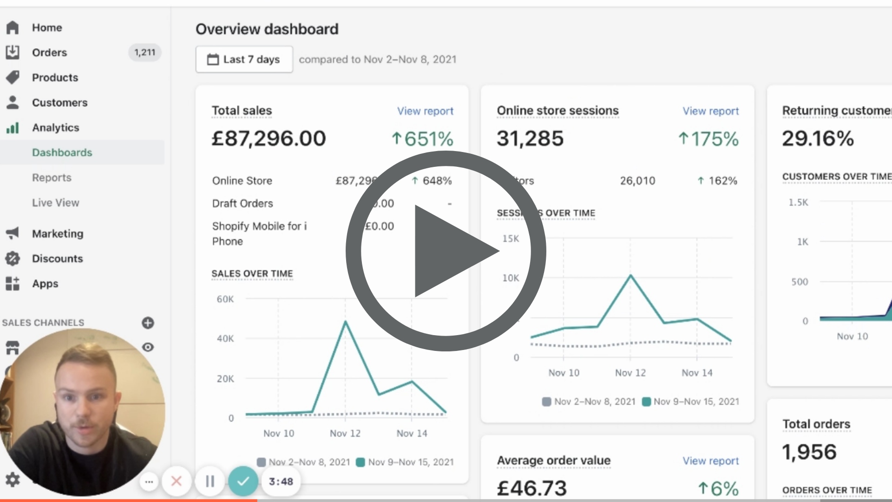The image size is (892, 502).
Task: View report for Total sales
Action: [425, 111]
